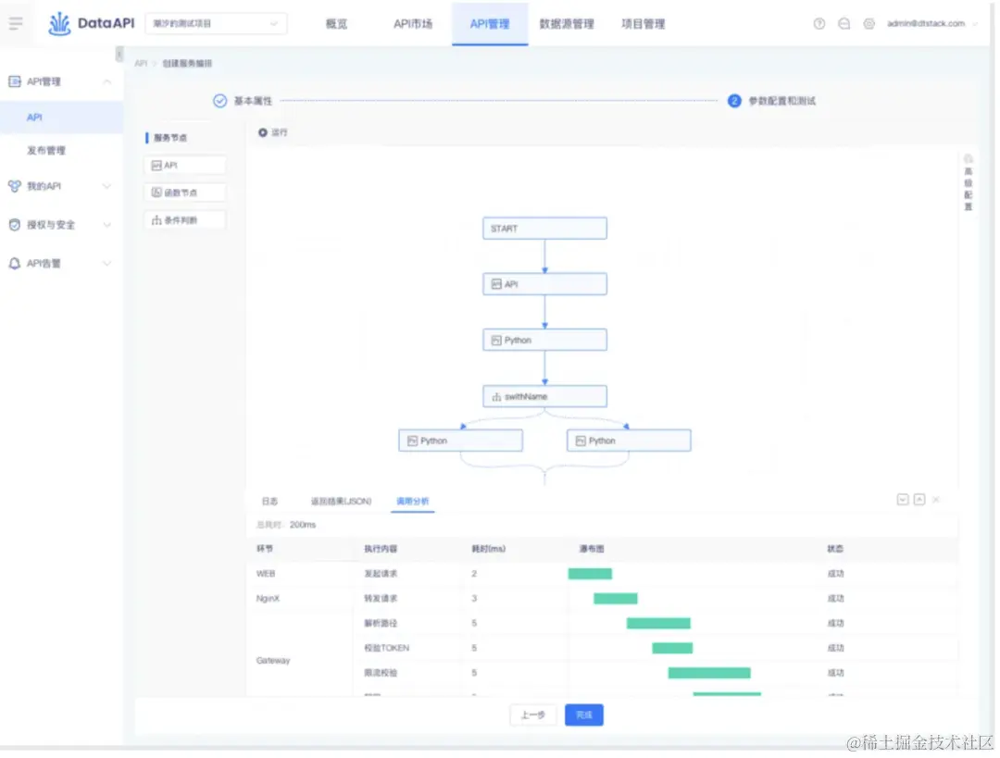Expand the 我的API sidebar group chevron

[107, 186]
